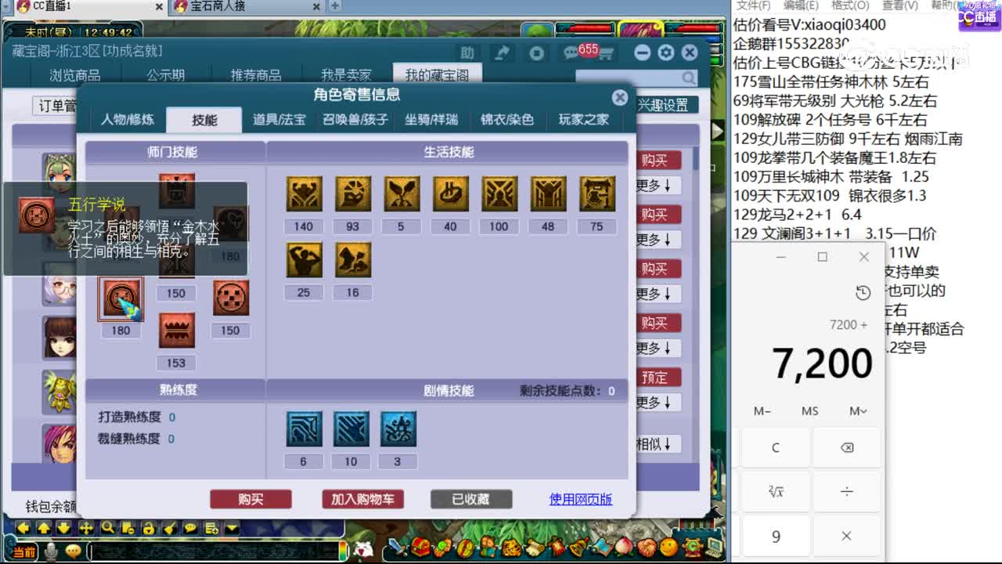Switch to the 人物/修炼 tab
1002x564 pixels.
pos(128,120)
